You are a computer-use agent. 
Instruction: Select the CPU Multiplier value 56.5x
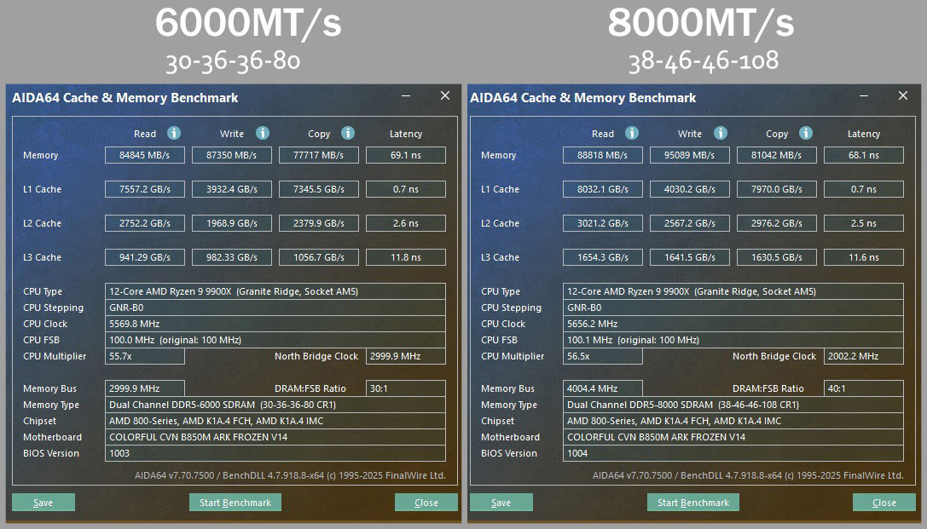click(603, 356)
